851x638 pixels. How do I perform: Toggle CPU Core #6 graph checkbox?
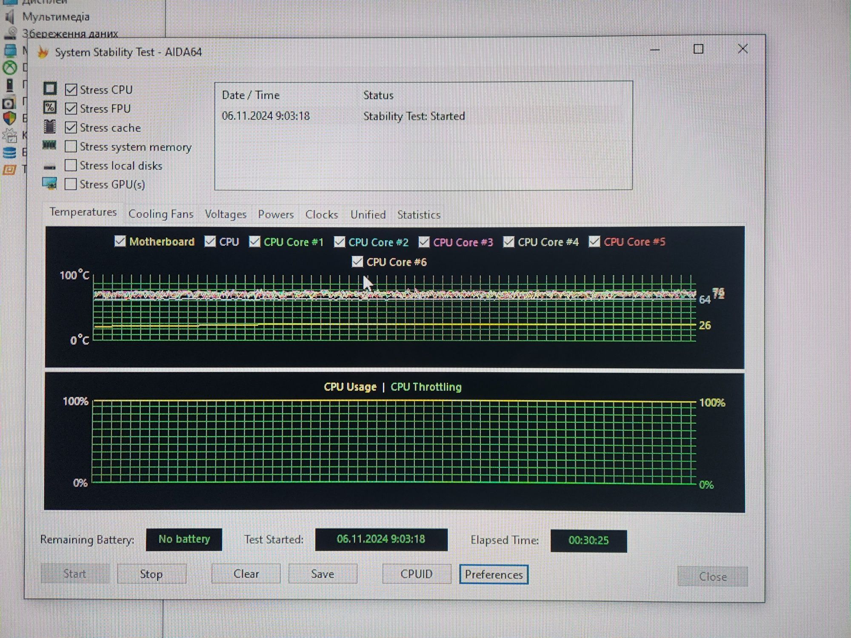tap(357, 262)
